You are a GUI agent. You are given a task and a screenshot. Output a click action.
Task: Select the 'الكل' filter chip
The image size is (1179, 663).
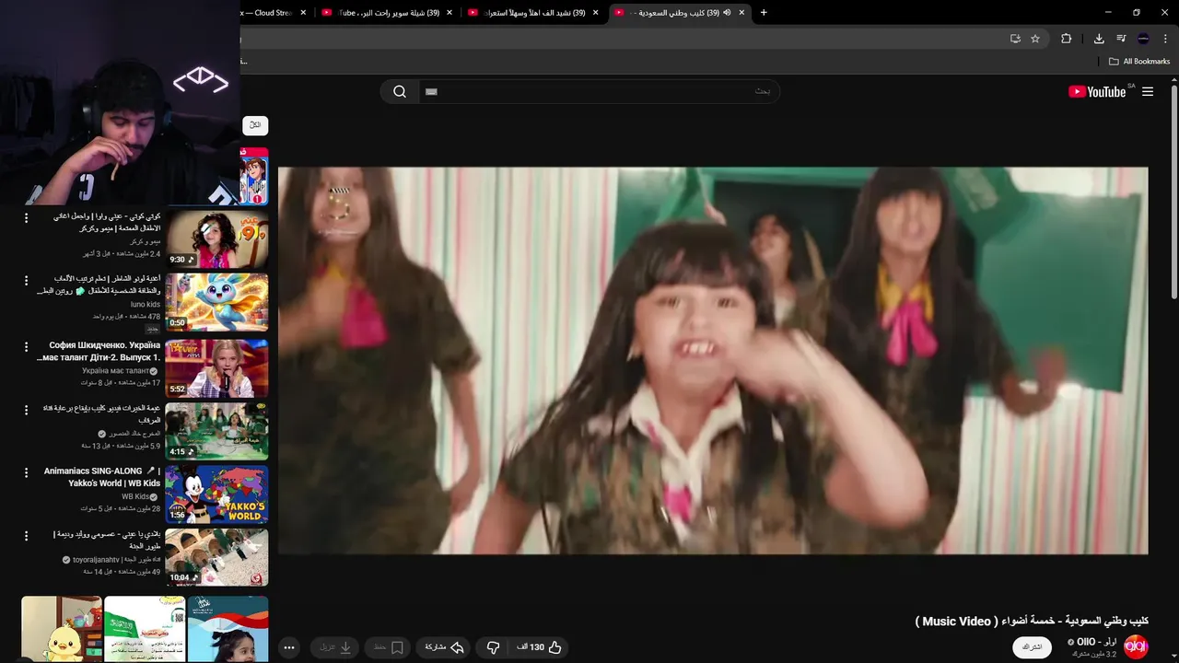tap(255, 125)
